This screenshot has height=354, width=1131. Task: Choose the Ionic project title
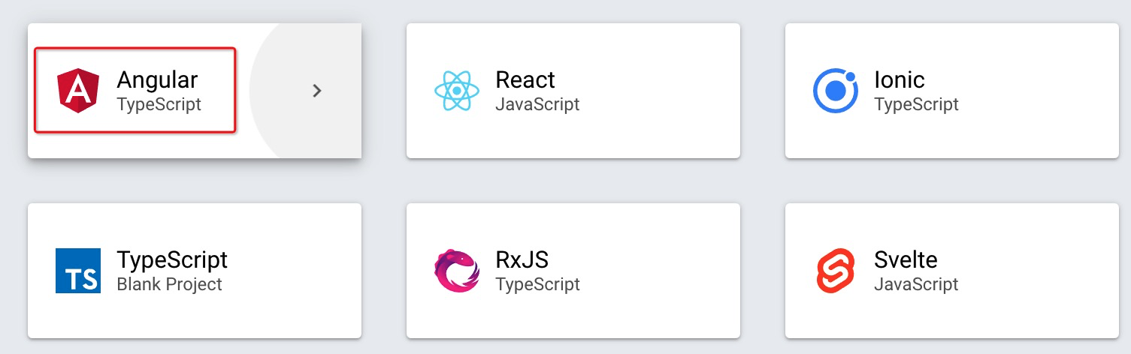click(x=900, y=79)
